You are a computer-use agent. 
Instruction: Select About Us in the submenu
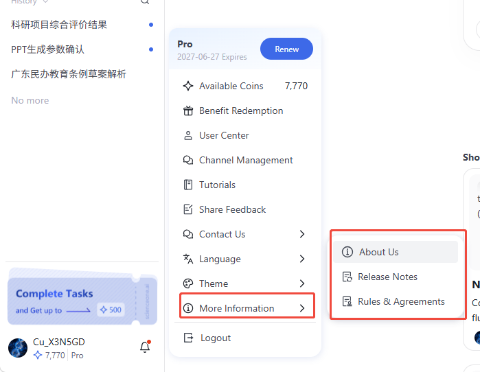(396, 252)
